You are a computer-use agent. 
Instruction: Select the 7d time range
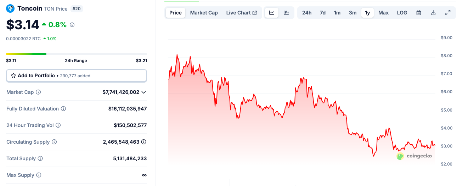point(323,13)
